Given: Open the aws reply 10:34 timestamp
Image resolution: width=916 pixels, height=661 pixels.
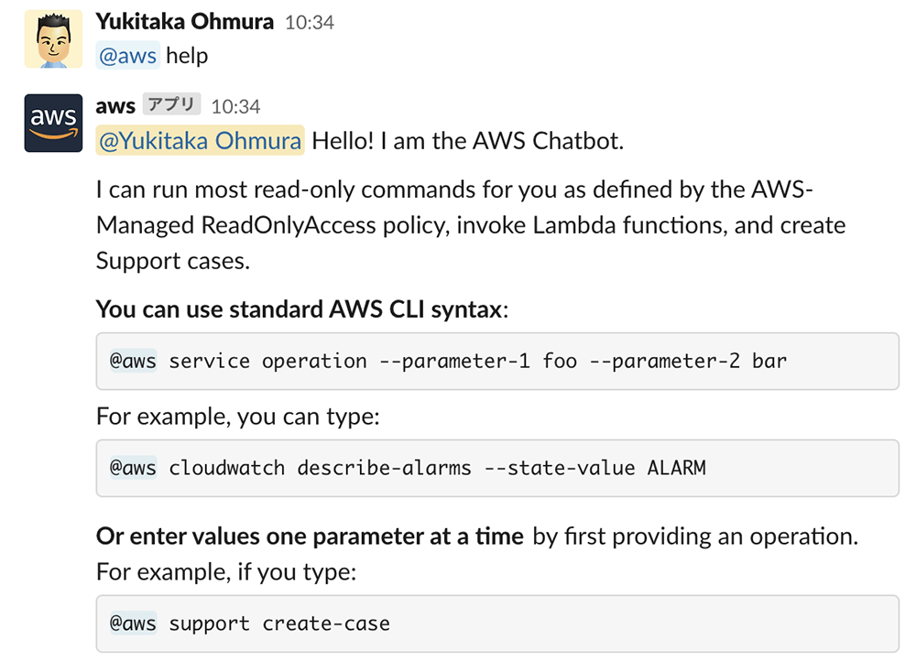Looking at the screenshot, I should [x=235, y=106].
